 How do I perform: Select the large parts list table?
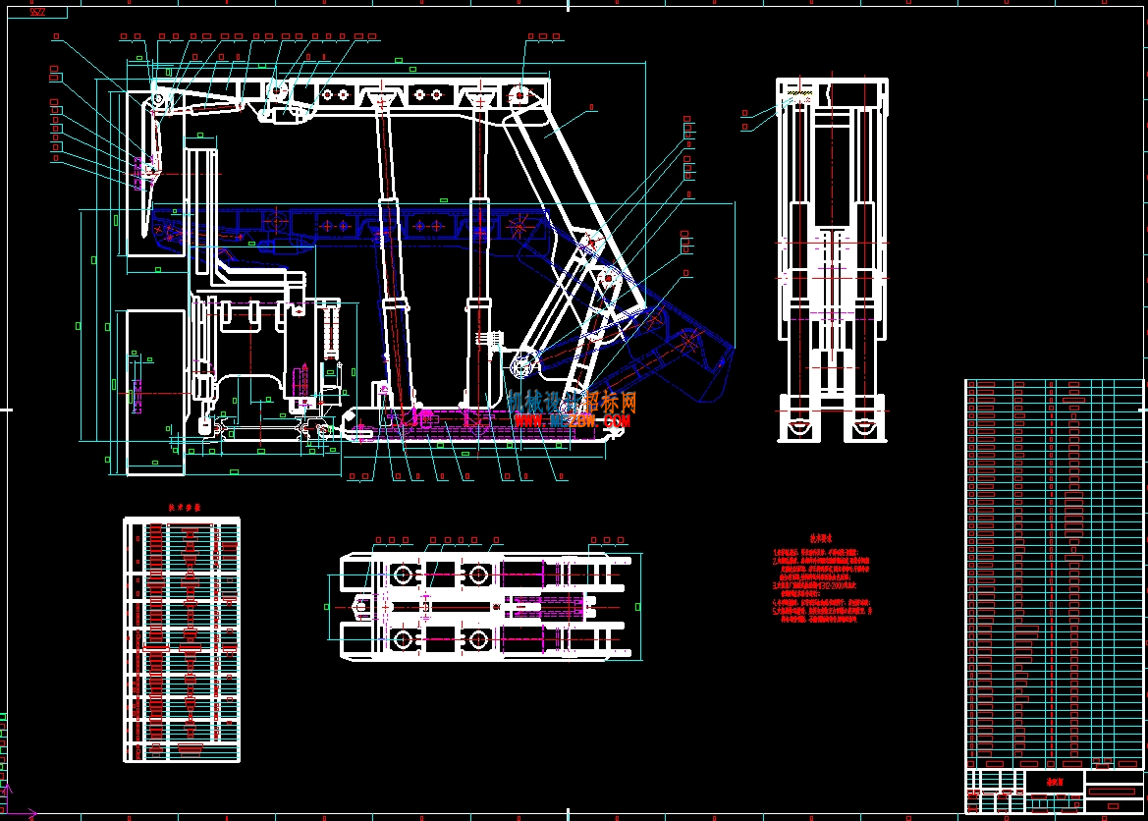[x=1054, y=573]
